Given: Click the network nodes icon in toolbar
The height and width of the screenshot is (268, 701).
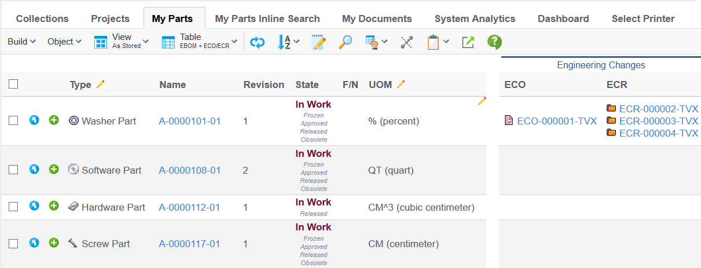Looking at the screenshot, I should [x=407, y=42].
